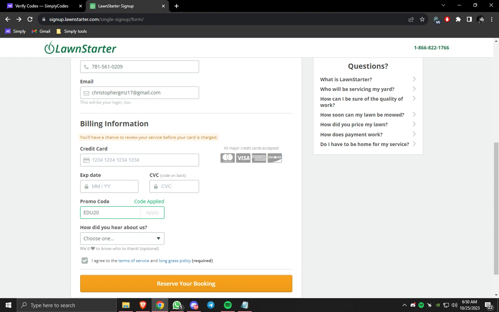
Task: Open the Simply tools bookmark folder
Action: (x=72, y=31)
